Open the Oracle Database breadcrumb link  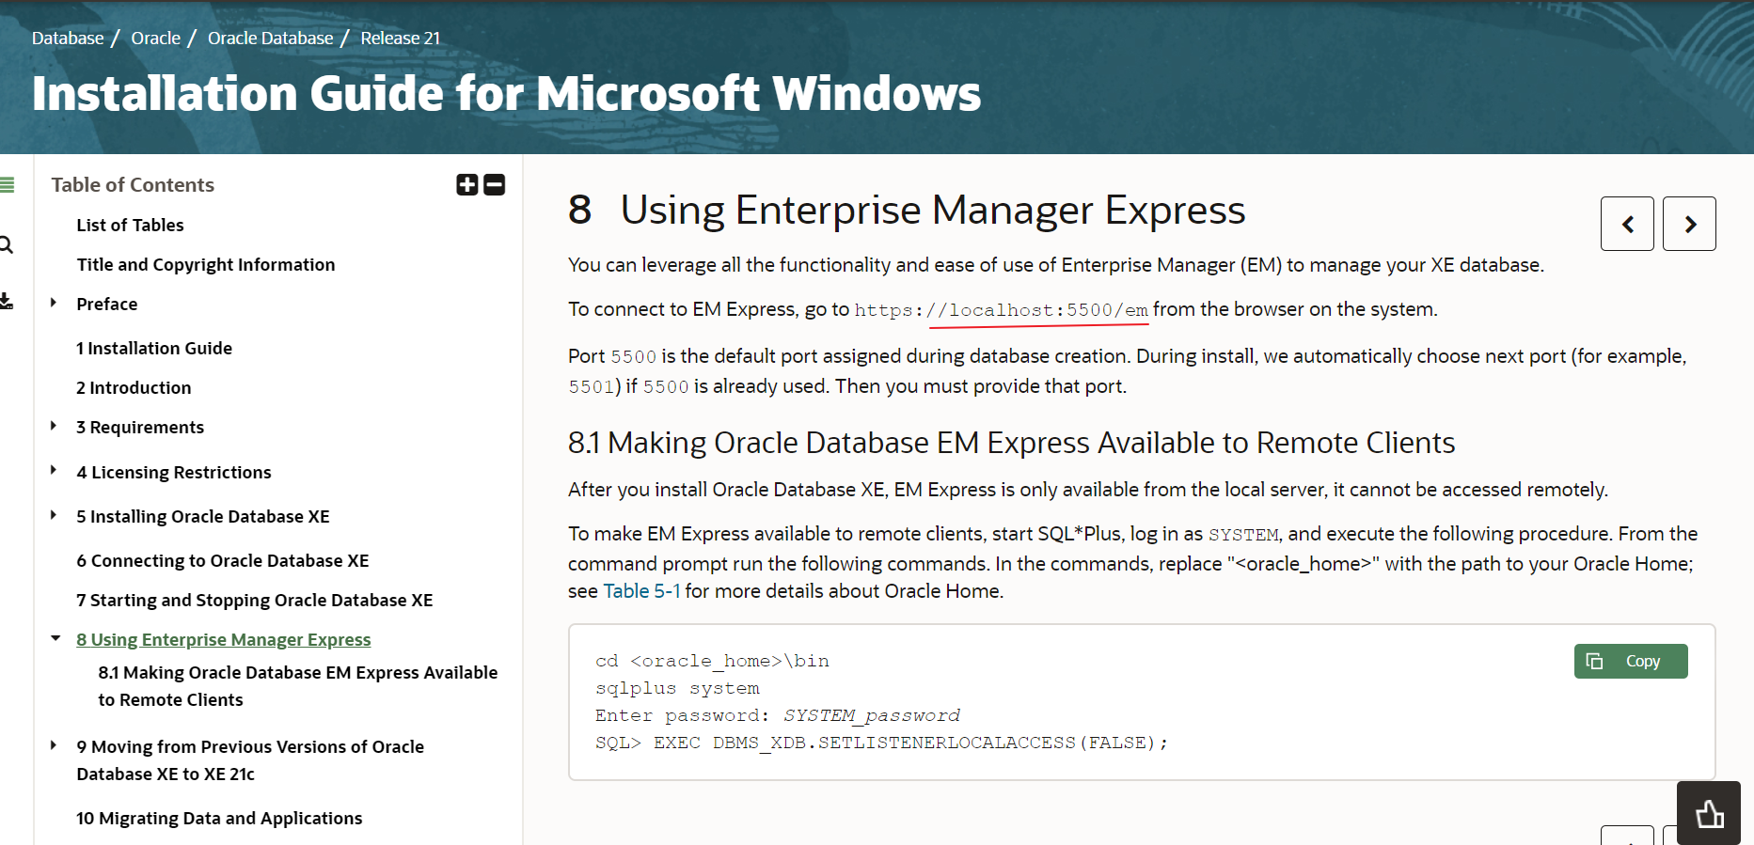coord(271,39)
